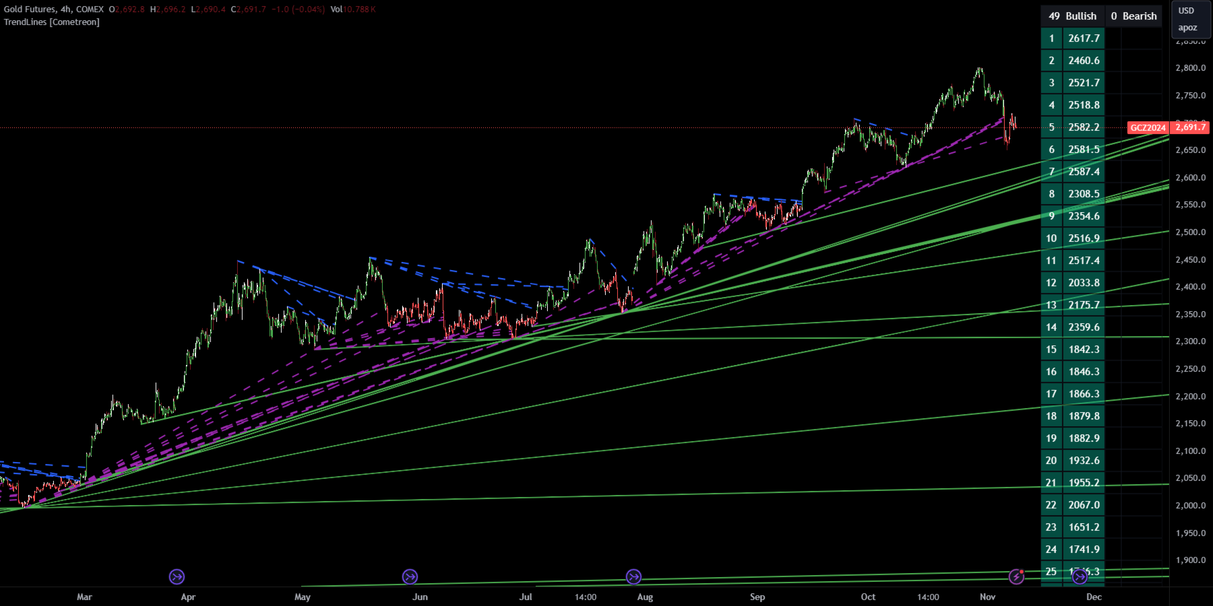
Task: Click the 2587.4 trendline value
Action: tap(1084, 172)
